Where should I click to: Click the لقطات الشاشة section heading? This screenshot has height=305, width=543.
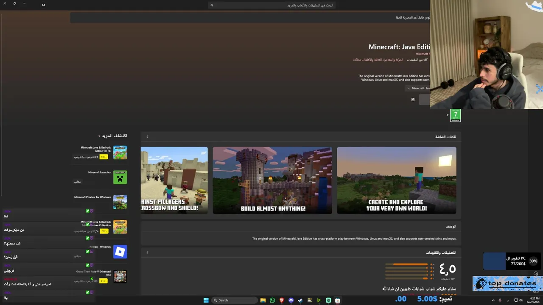pyautogui.click(x=446, y=137)
